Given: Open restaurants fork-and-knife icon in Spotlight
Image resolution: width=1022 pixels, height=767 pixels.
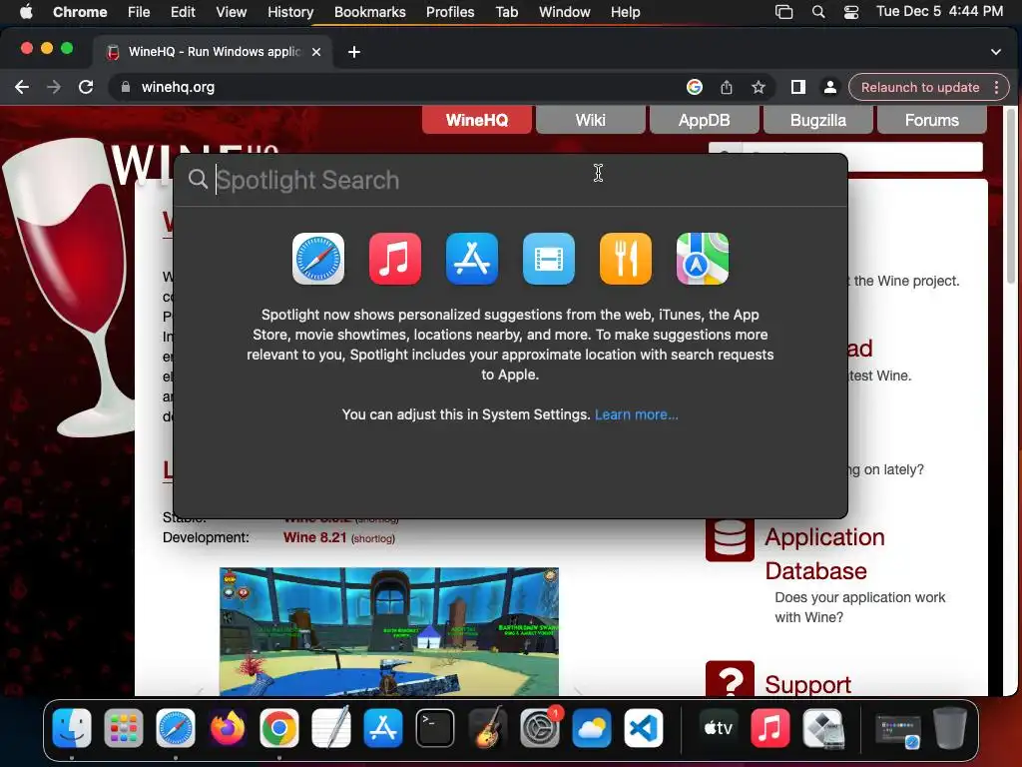Looking at the screenshot, I should tap(626, 259).
